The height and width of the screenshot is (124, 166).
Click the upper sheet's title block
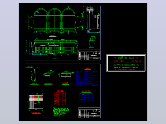(89, 55)
